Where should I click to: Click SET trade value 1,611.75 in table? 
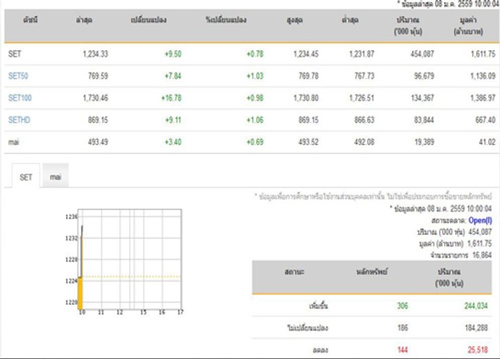click(483, 53)
